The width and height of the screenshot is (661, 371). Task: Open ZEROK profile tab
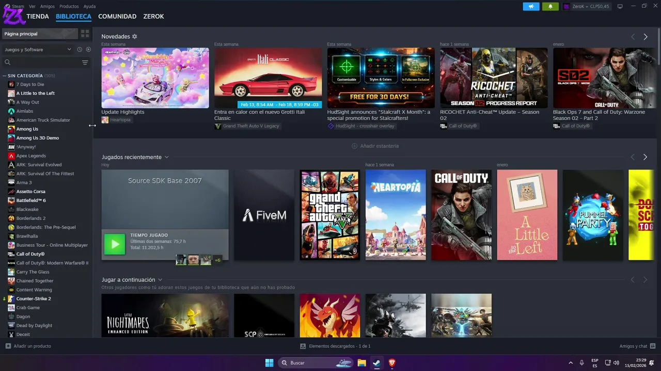pos(153,16)
